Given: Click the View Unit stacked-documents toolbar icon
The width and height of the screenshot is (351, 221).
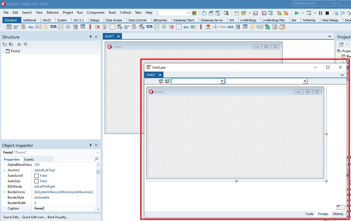Looking at the screenshot, I should tap(204, 13).
